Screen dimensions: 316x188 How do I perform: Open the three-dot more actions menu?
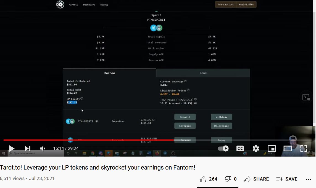[309, 179]
